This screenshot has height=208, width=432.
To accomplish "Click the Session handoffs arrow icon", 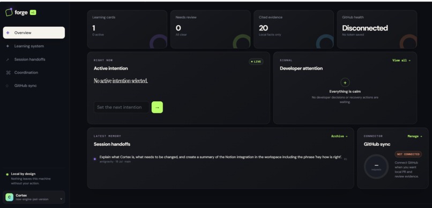I will [8, 60].
